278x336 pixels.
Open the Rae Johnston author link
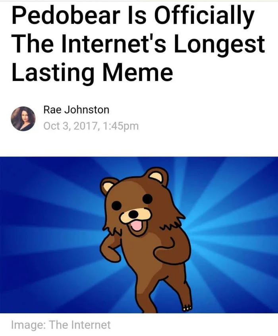click(x=76, y=110)
